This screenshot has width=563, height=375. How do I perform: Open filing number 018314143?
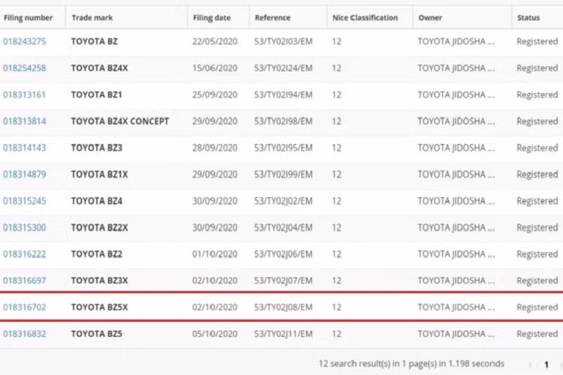tap(25, 148)
